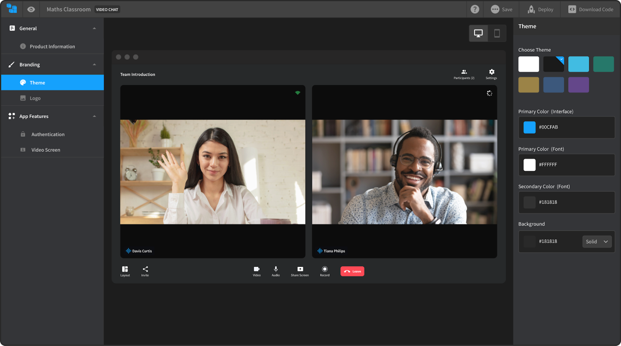Click Product Information info icon
The height and width of the screenshot is (346, 621).
[23, 46]
